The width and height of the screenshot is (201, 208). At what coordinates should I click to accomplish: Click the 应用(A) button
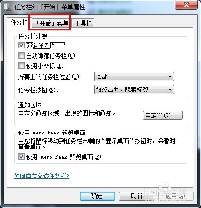point(176,196)
